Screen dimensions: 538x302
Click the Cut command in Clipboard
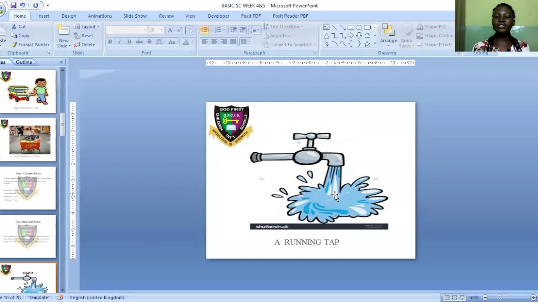pyautogui.click(x=18, y=26)
